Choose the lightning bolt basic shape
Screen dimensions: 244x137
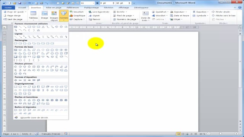[48, 57]
